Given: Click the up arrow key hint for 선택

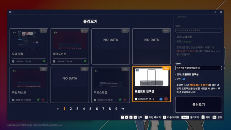Looking at the screenshot, I should pos(122,117).
